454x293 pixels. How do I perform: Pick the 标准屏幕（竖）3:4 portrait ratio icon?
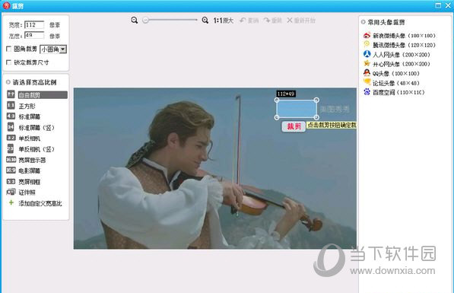[11, 127]
